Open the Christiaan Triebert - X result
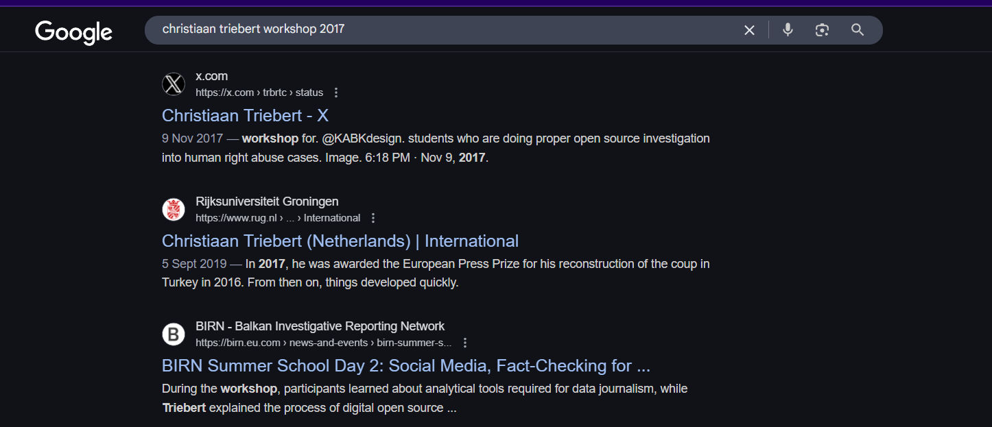The image size is (992, 427). click(245, 115)
